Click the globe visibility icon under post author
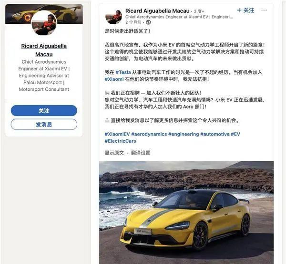 coord(148,22)
